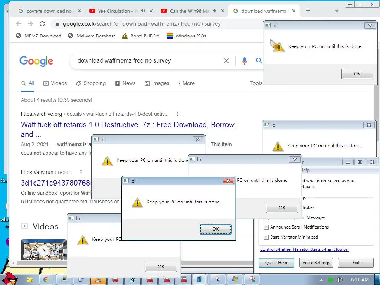This screenshot has height=285, width=380.
Task: Close the Yee Circulation tab
Action: (151, 11)
